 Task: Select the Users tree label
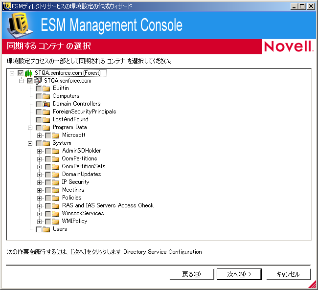pyautogui.click(x=60, y=229)
